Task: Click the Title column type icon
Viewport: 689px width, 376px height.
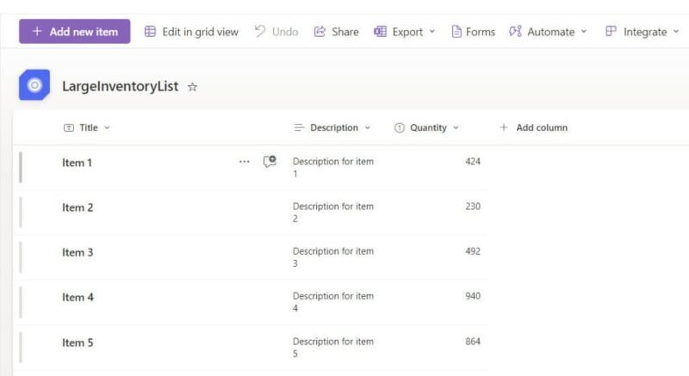Action: coord(69,127)
